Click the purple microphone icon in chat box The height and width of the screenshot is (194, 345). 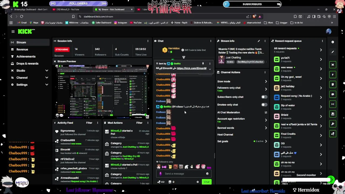tap(160, 174)
